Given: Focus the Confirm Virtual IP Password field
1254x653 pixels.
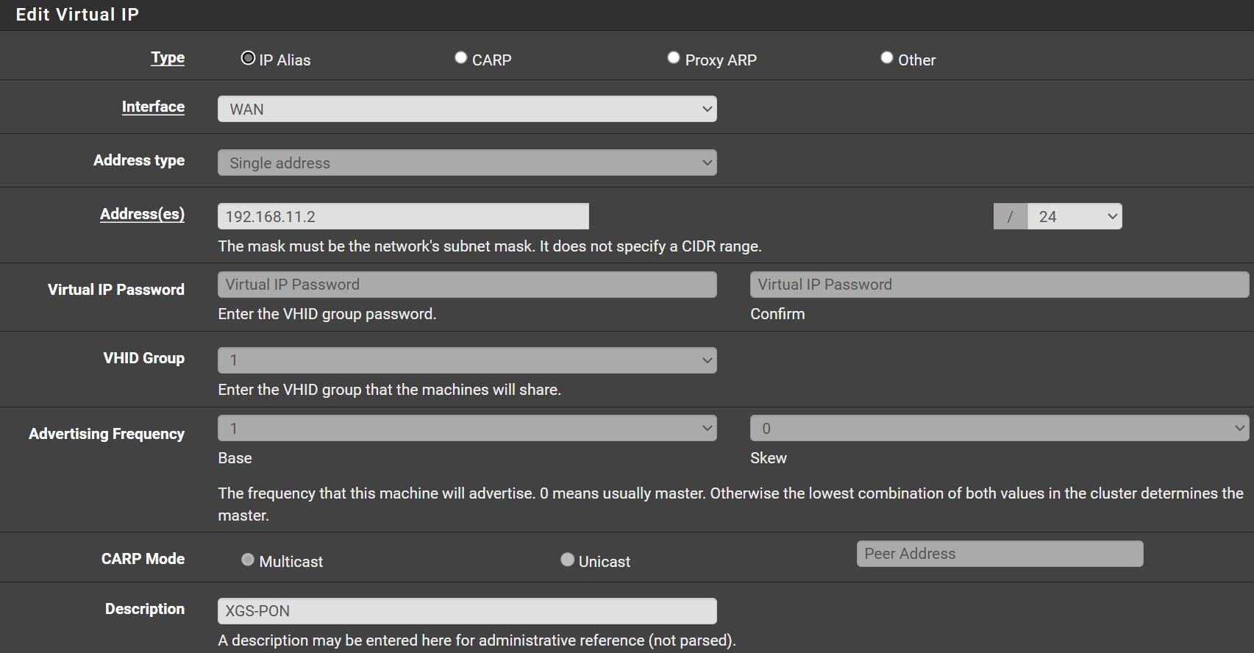Looking at the screenshot, I should pyautogui.click(x=1000, y=285).
